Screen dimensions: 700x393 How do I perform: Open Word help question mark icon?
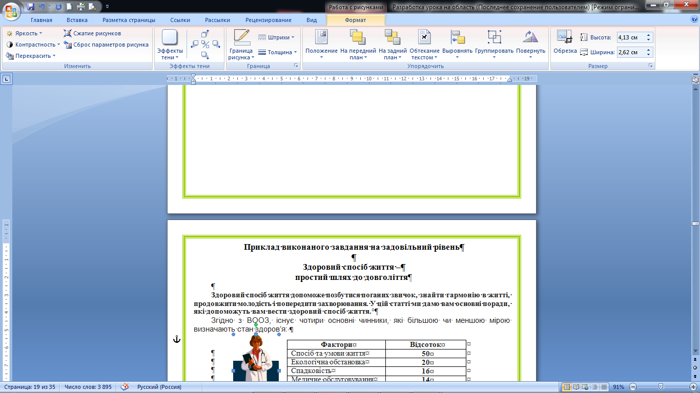pos(694,19)
